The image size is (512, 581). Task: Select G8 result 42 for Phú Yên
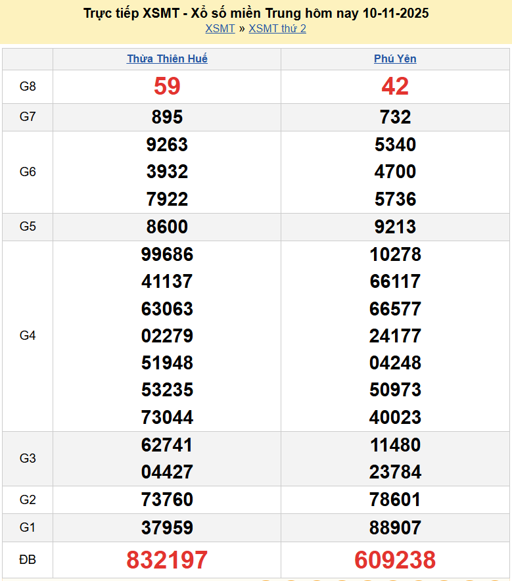point(395,86)
